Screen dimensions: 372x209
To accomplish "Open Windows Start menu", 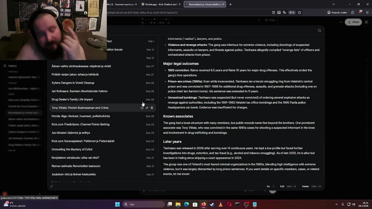I will [x=117, y=204].
